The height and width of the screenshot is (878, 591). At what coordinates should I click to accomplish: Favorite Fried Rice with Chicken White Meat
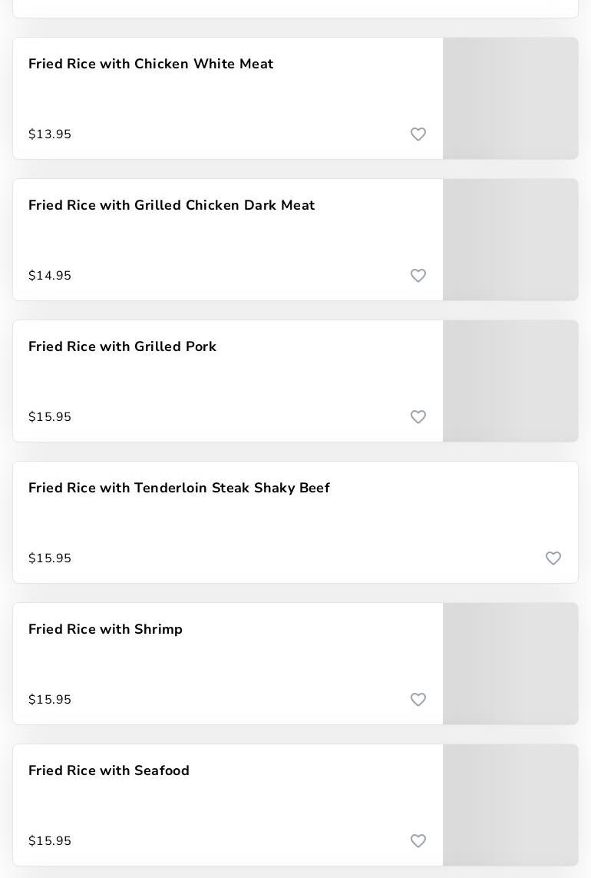[418, 134]
